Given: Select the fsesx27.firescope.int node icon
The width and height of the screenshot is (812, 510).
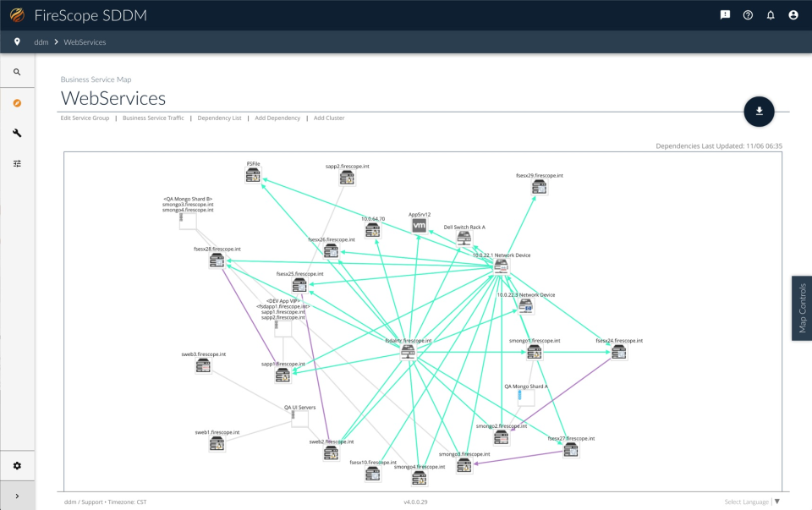Looking at the screenshot, I should pyautogui.click(x=571, y=451).
